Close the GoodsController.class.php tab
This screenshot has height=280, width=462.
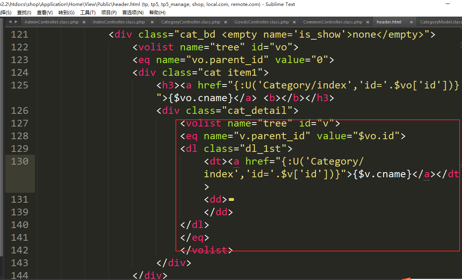click(x=294, y=22)
